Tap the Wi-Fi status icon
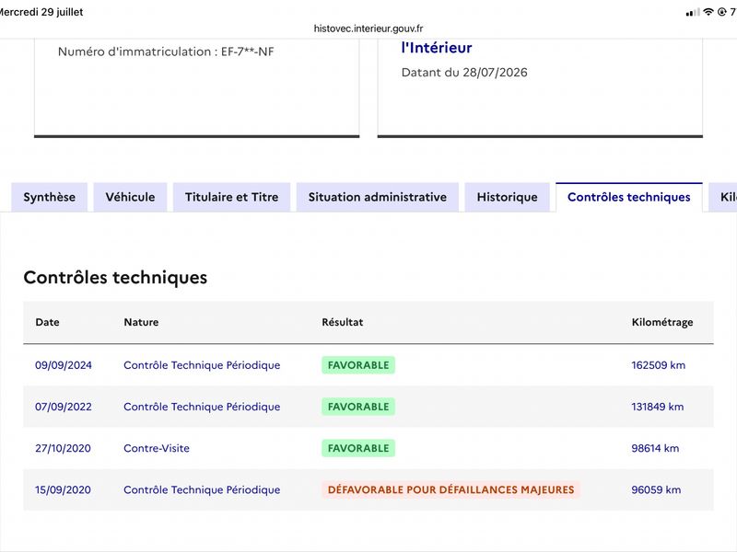 tap(708, 12)
